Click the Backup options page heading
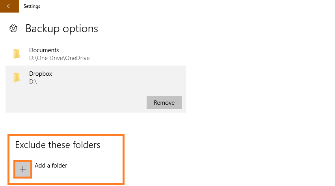The height and width of the screenshot is (186, 335). (x=62, y=28)
